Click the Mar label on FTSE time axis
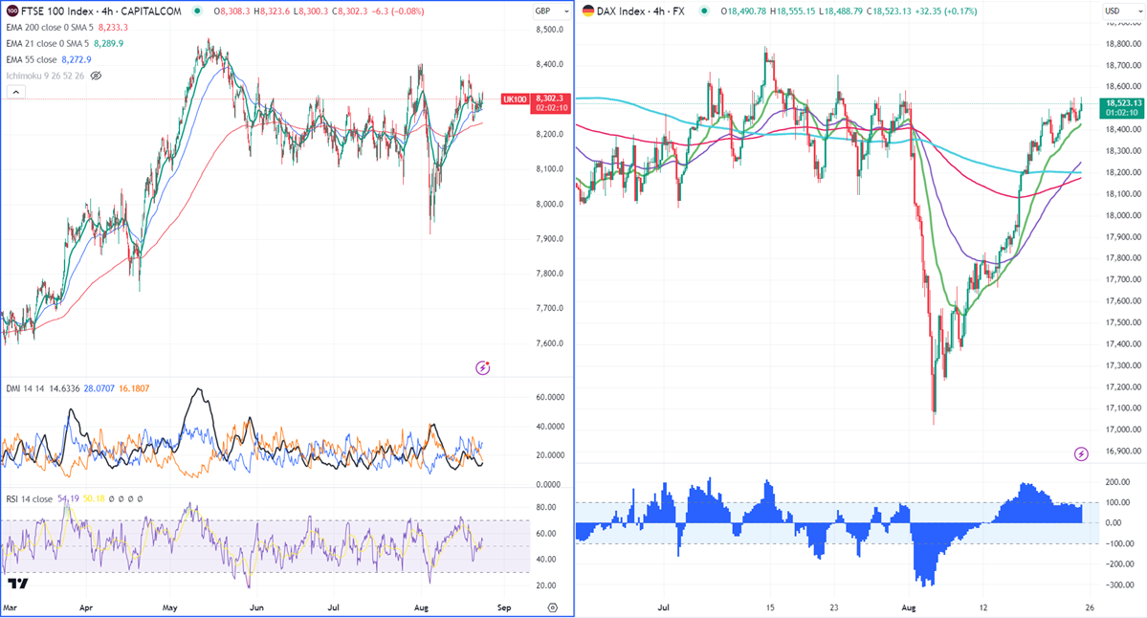The image size is (1147, 618). pyautogui.click(x=11, y=607)
